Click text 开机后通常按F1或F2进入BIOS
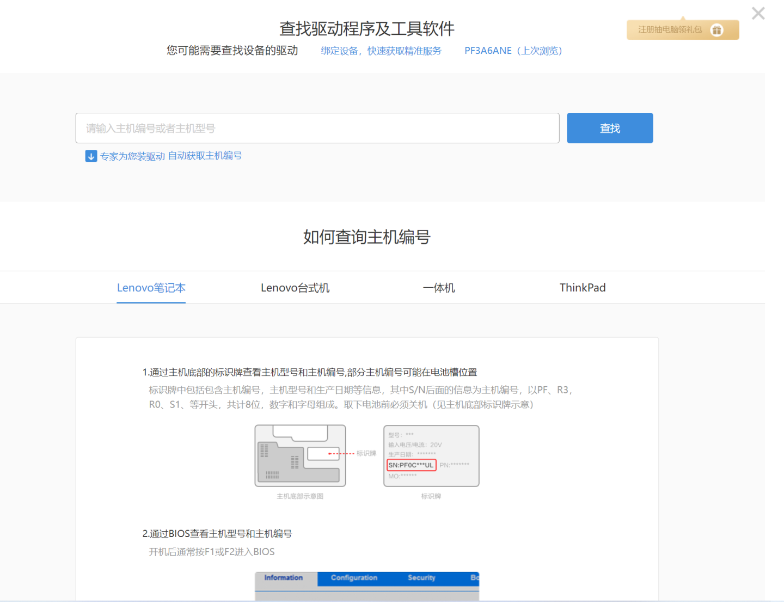The width and height of the screenshot is (784, 602). tap(212, 552)
